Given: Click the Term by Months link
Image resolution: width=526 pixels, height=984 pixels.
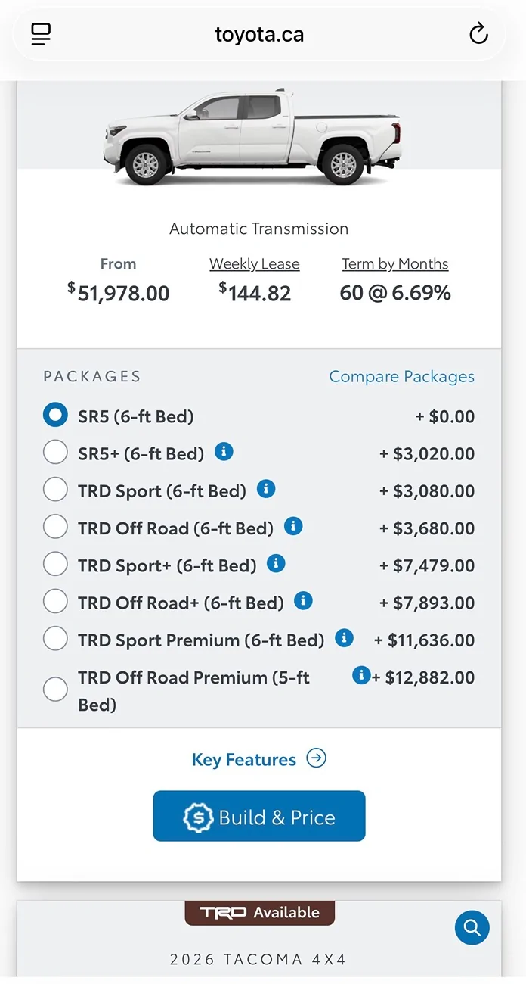Looking at the screenshot, I should tap(394, 264).
